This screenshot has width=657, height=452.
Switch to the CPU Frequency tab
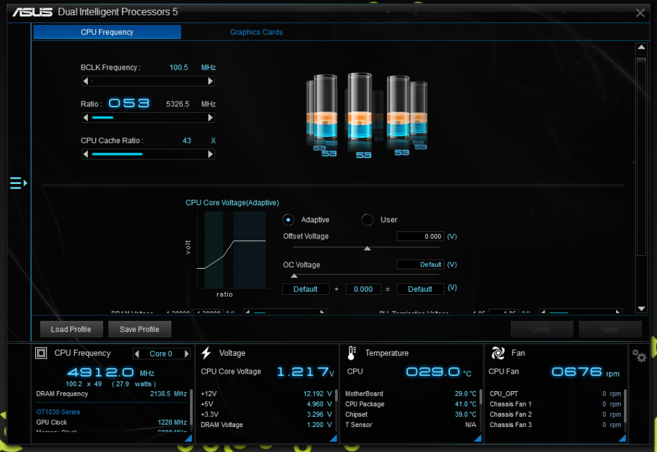(x=107, y=32)
